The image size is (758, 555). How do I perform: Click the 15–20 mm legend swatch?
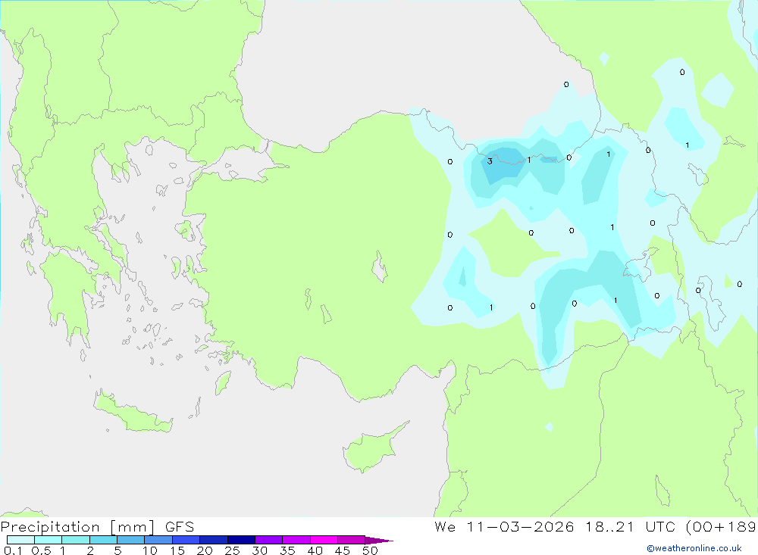coord(186,540)
